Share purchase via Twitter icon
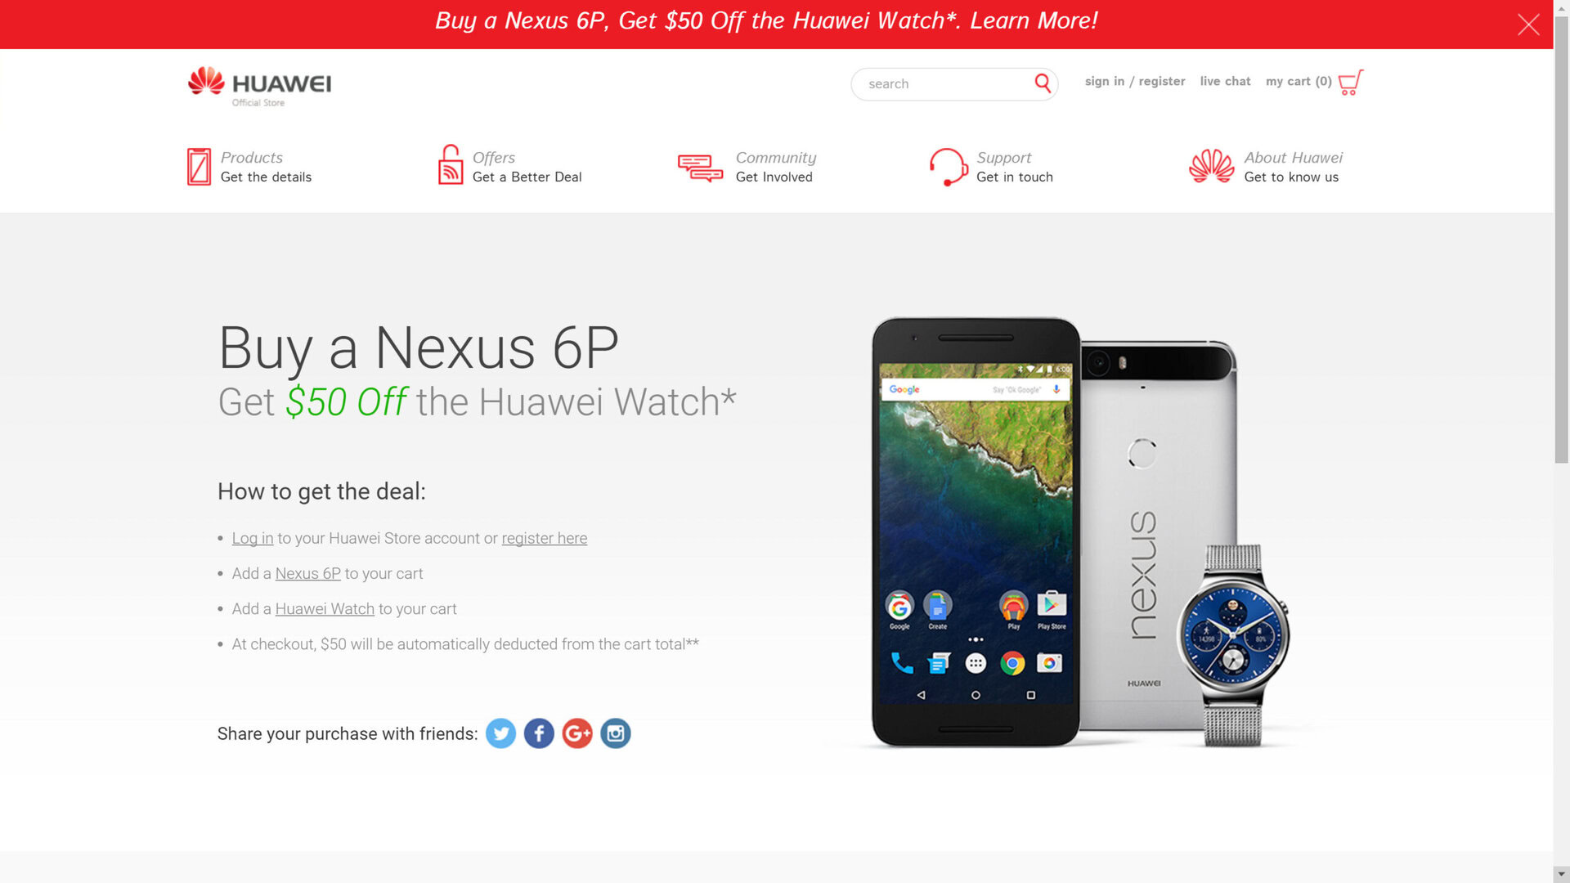The width and height of the screenshot is (1570, 883). click(500, 733)
